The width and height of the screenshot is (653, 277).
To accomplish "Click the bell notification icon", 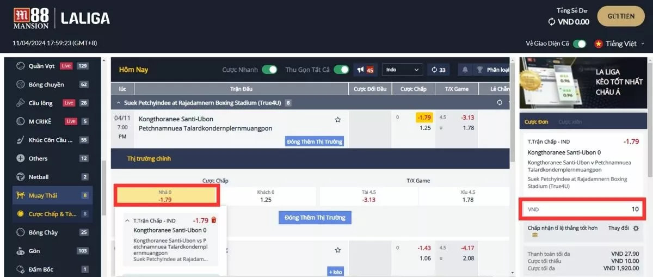I will point(465,70).
